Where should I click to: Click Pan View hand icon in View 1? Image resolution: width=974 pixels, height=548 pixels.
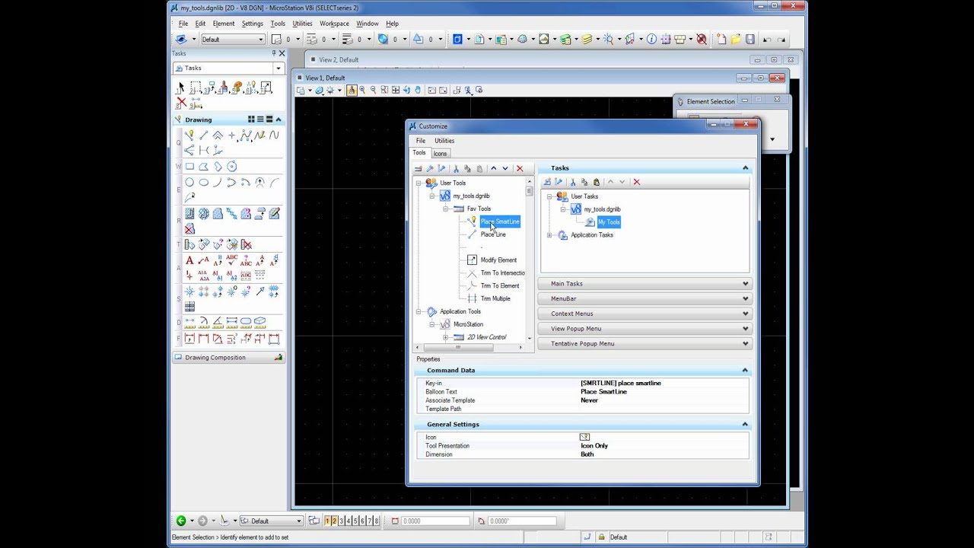(418, 90)
